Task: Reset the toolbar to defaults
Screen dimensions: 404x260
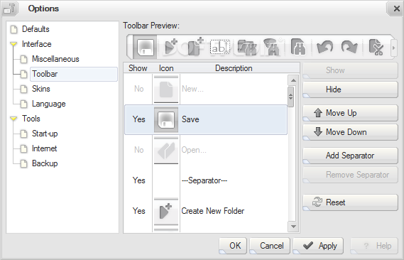Action: (351, 202)
